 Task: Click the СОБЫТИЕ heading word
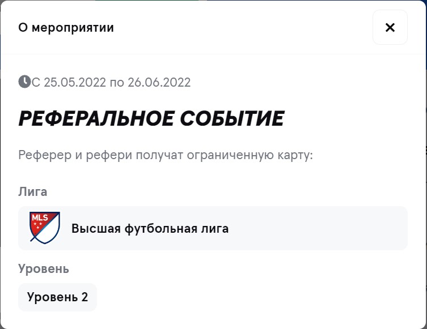click(x=232, y=118)
